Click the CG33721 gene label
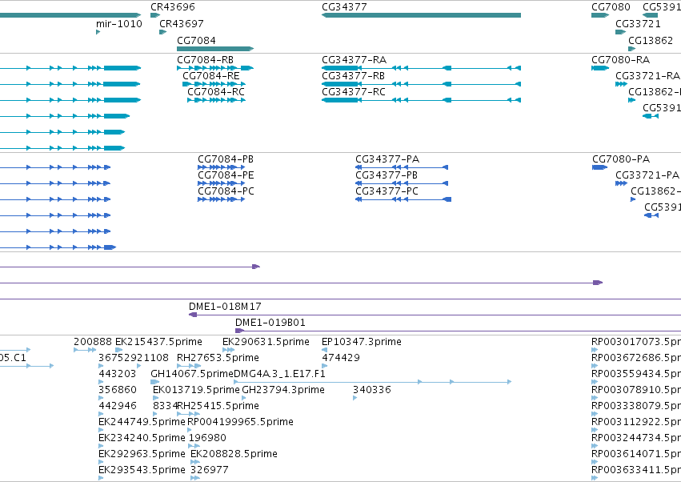The height and width of the screenshot is (482, 681). [x=638, y=24]
